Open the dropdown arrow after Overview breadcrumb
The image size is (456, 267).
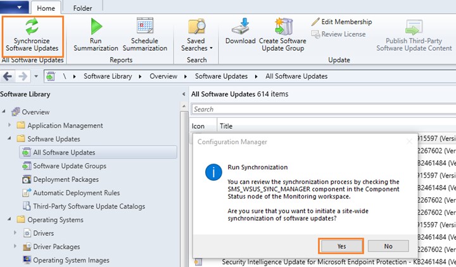(186, 77)
